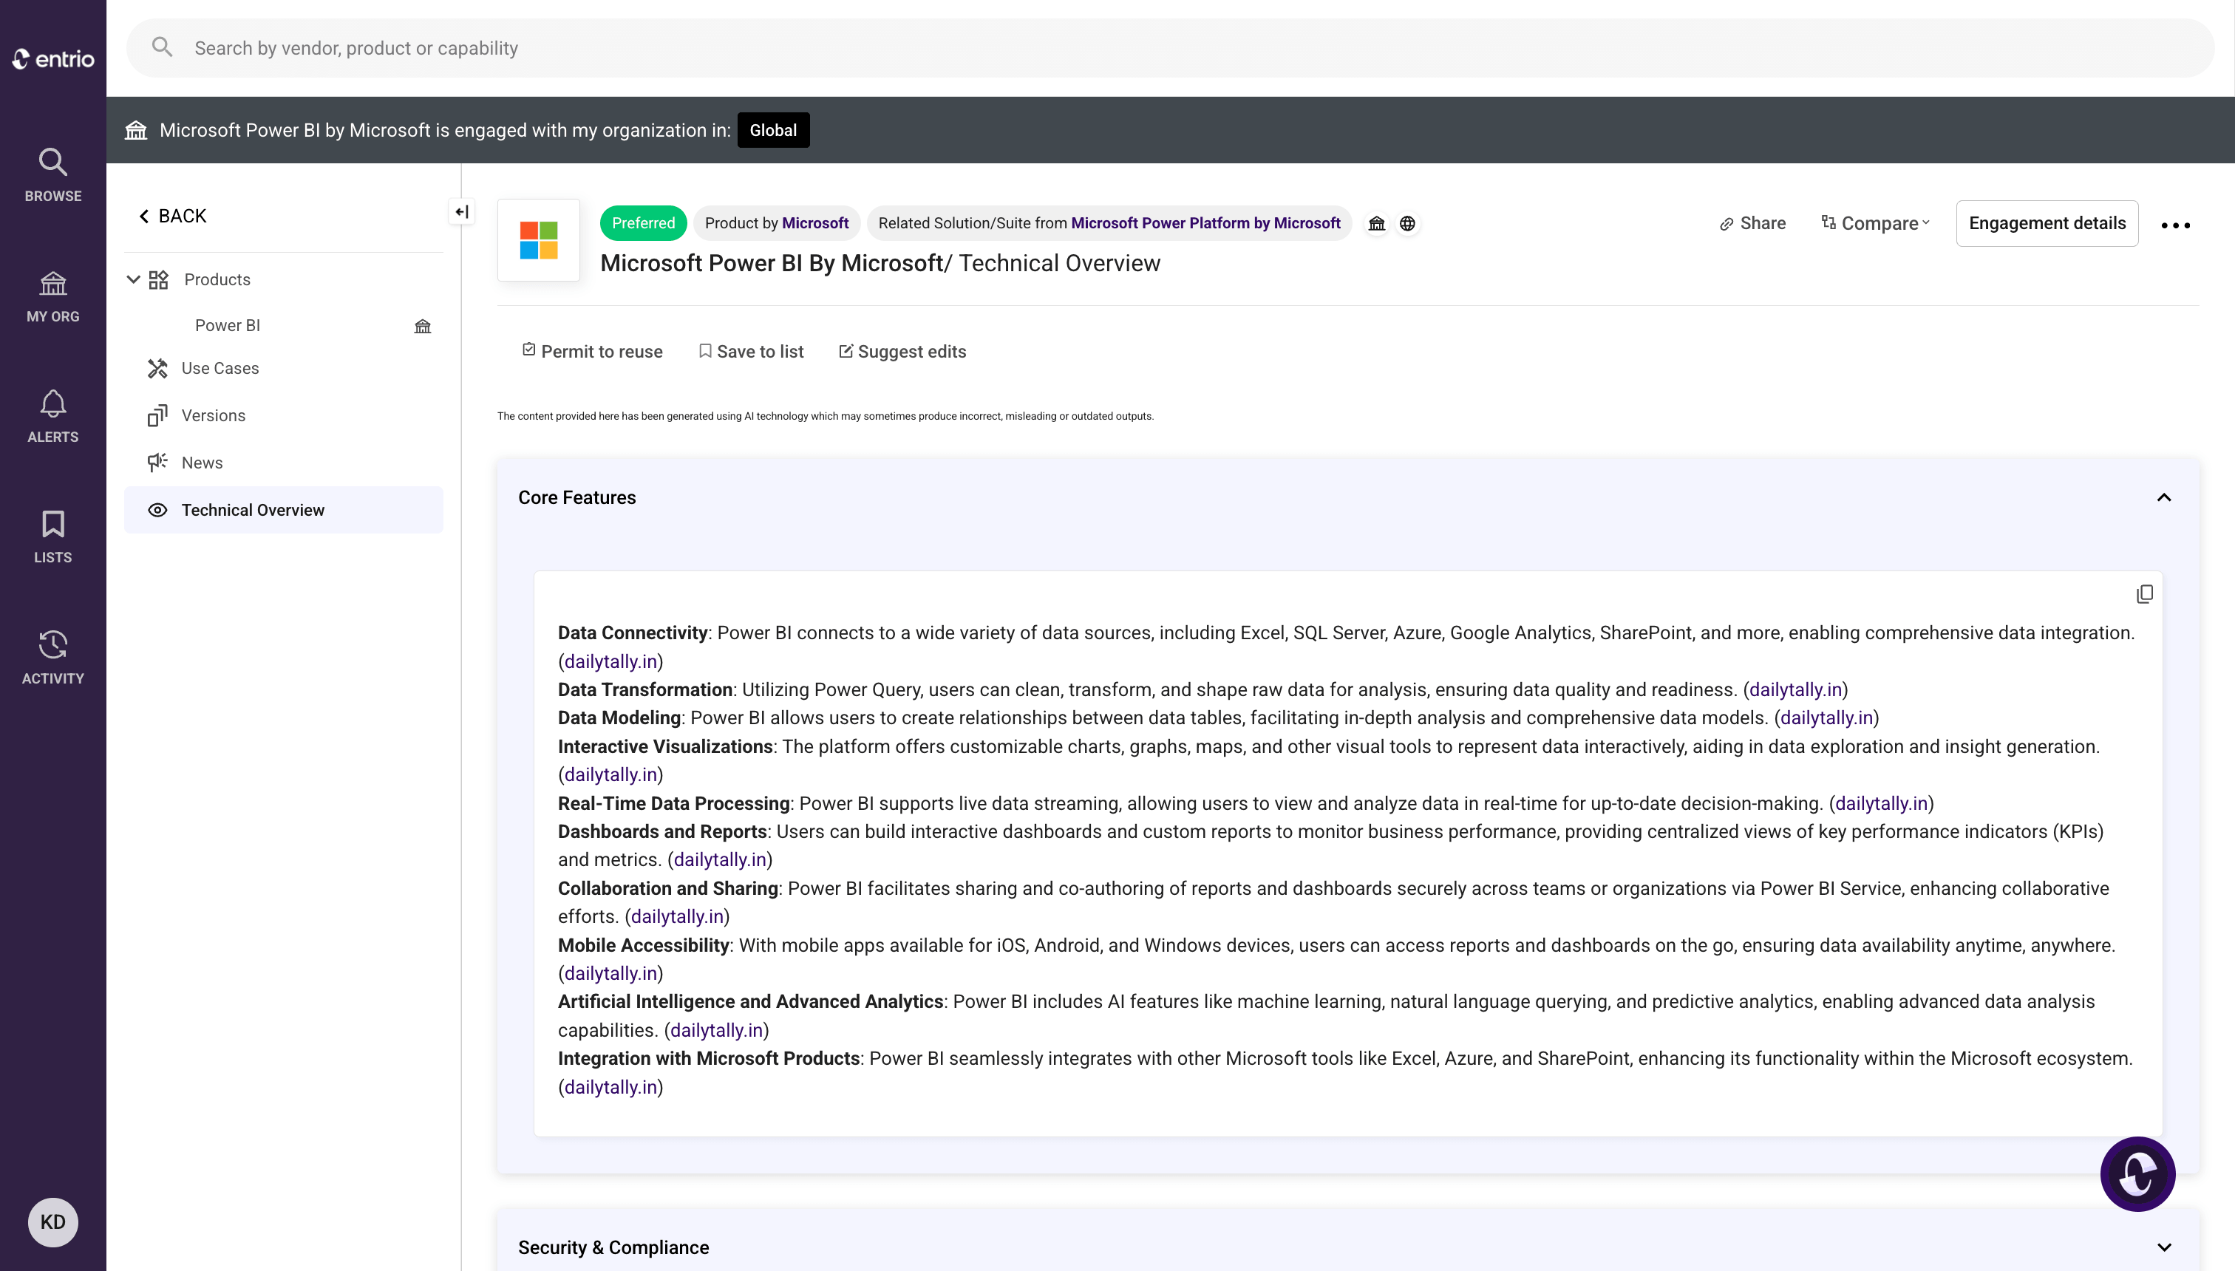Click Permit to reuse
Image resolution: width=2235 pixels, height=1271 pixels.
pos(592,351)
